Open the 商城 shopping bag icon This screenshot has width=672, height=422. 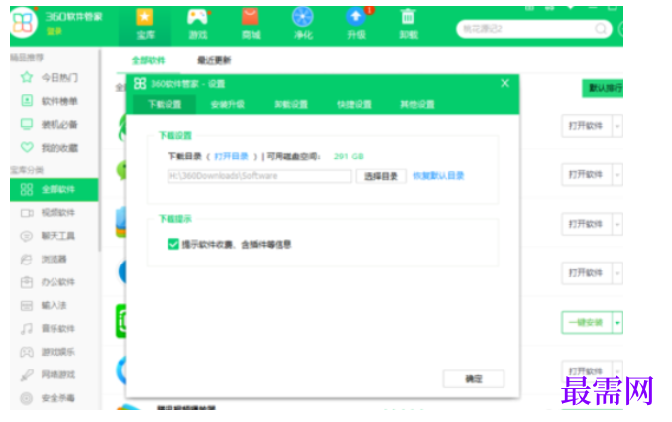(250, 17)
